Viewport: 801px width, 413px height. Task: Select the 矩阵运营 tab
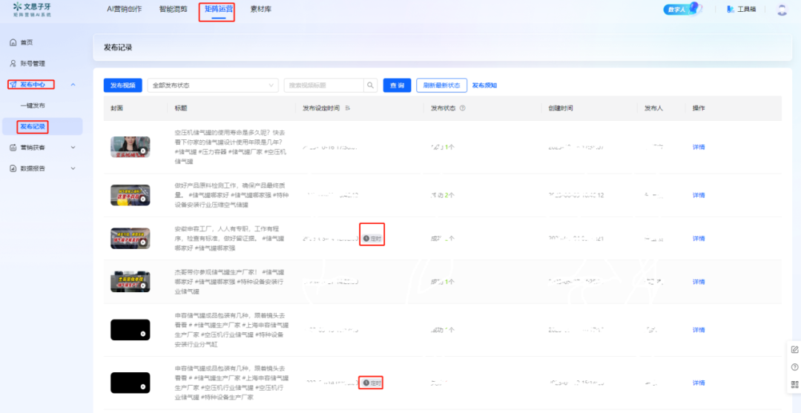click(219, 9)
